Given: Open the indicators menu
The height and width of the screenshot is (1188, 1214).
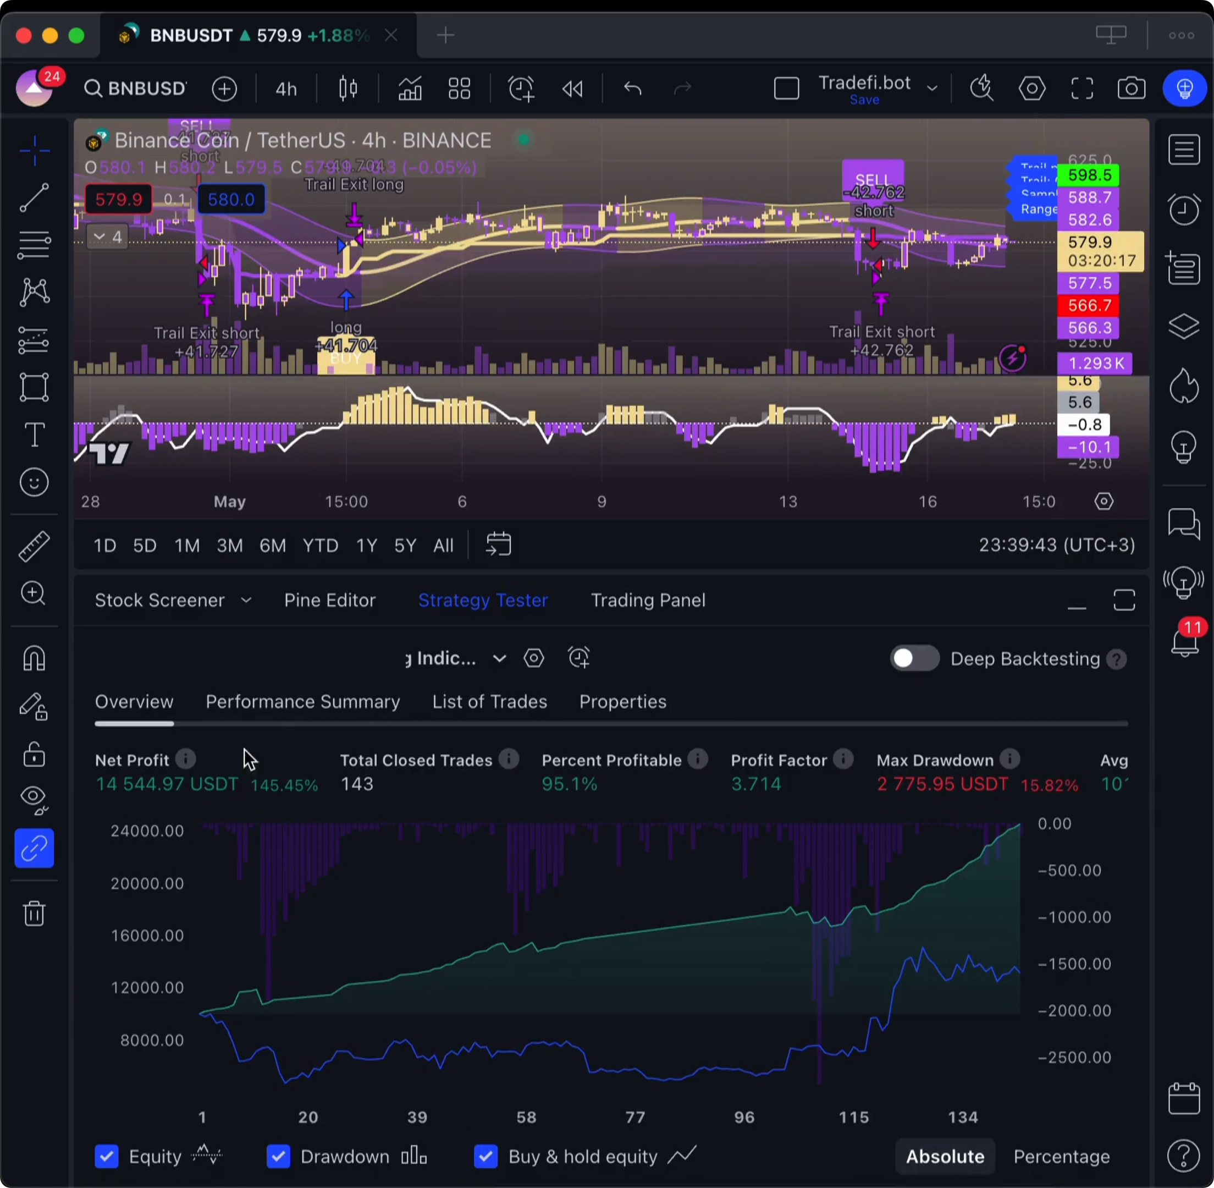Looking at the screenshot, I should click(x=410, y=89).
